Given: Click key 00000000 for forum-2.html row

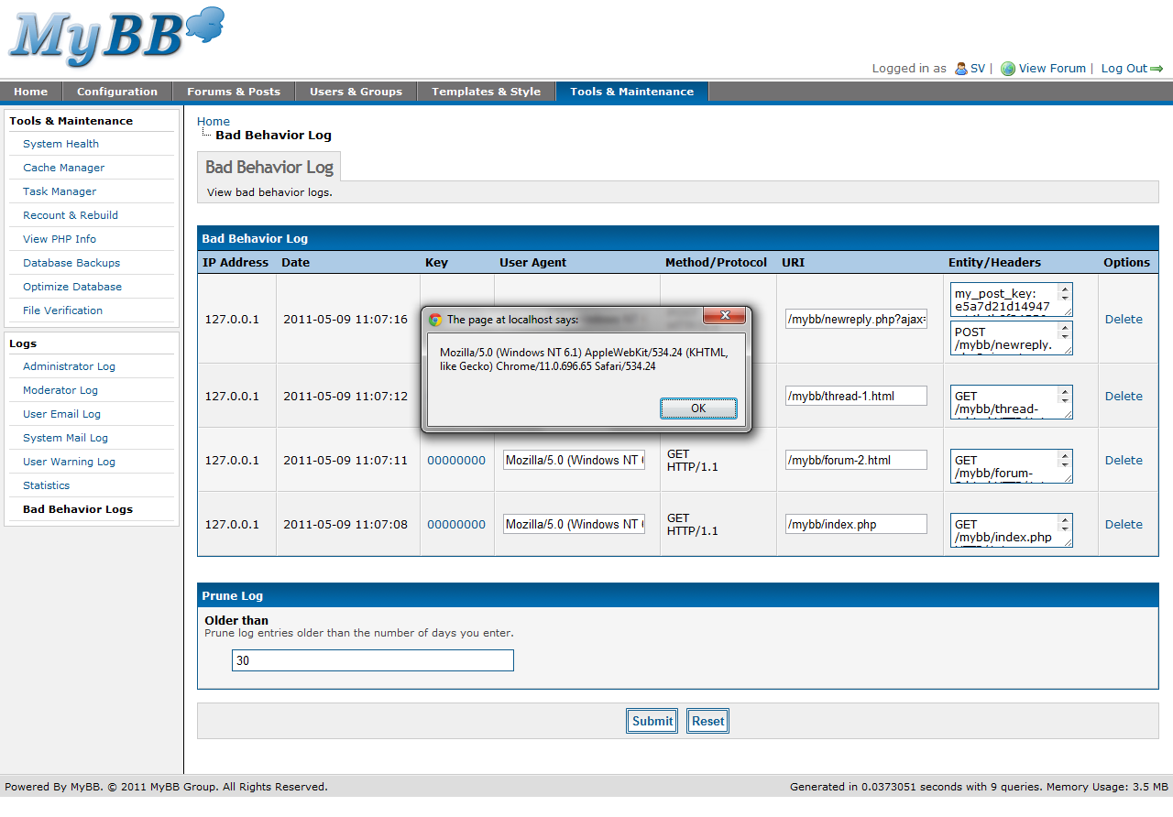Looking at the screenshot, I should coord(456,461).
